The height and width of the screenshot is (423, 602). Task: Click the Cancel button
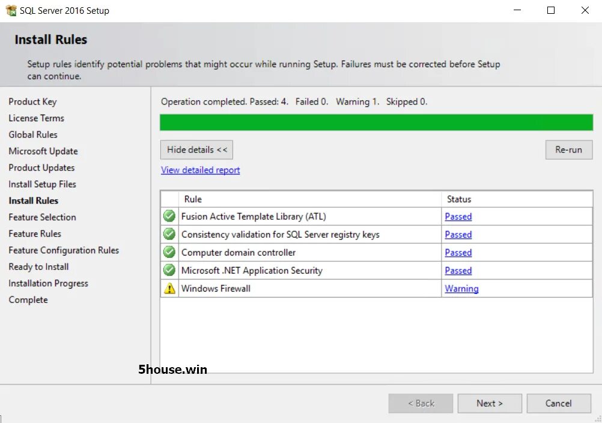[x=559, y=403]
